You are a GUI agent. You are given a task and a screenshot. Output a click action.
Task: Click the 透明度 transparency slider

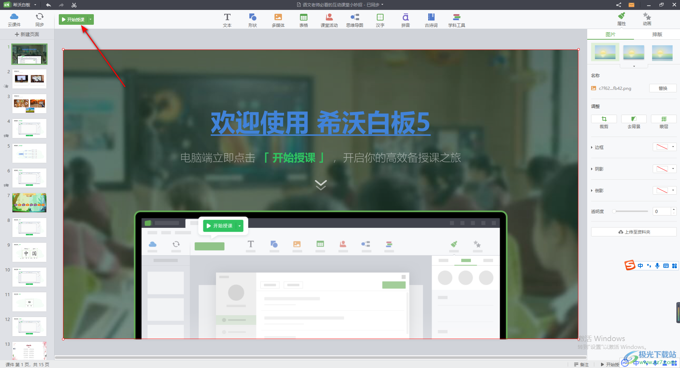(x=630, y=211)
